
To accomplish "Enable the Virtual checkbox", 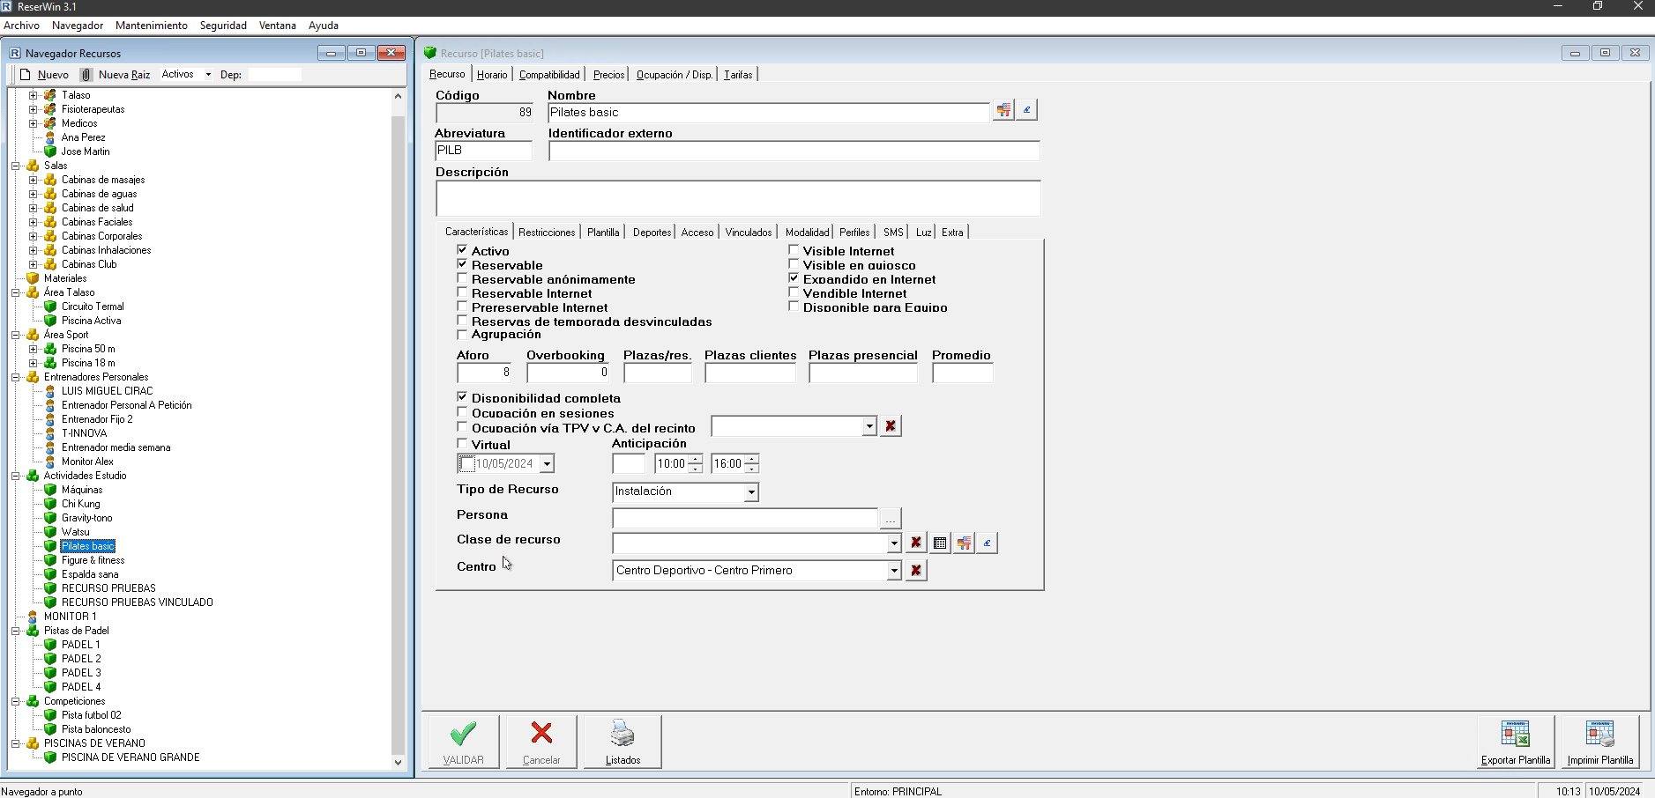I will click(x=462, y=444).
